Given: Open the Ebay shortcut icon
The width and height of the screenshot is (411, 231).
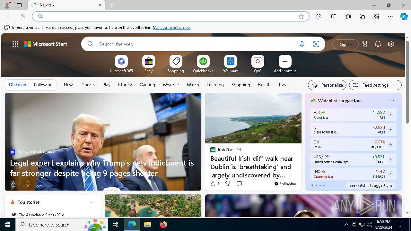Looking at the screenshot, I should click(x=148, y=61).
